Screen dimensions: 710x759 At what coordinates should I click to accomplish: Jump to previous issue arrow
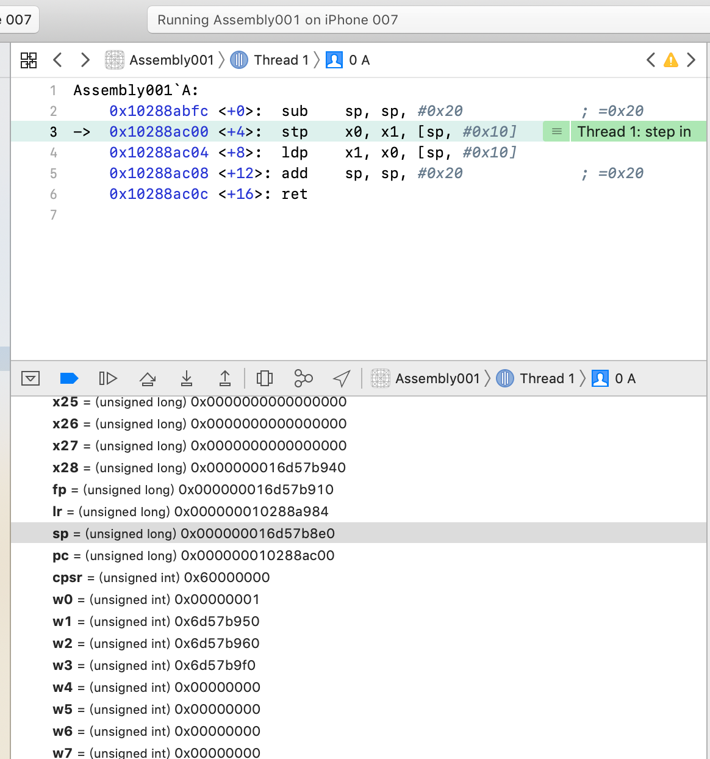[651, 60]
